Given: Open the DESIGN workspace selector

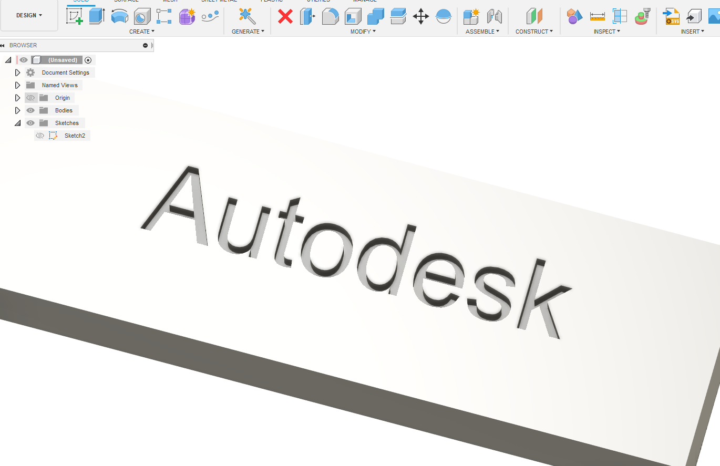Looking at the screenshot, I should pos(29,15).
